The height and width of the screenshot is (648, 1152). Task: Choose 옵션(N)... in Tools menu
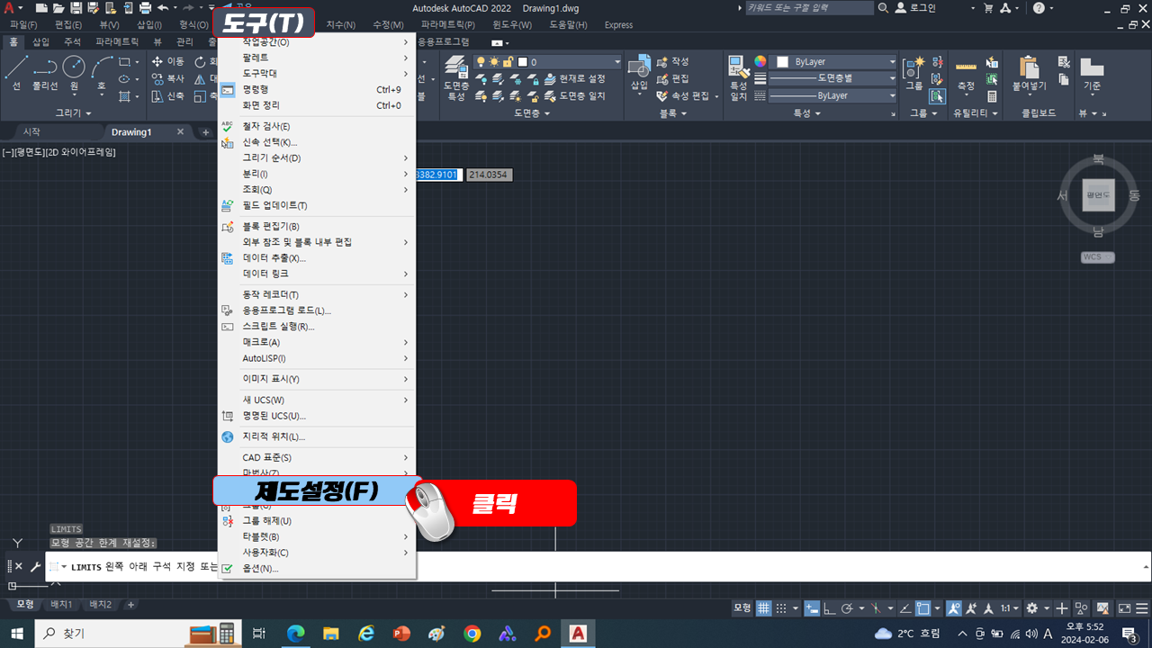(317, 568)
